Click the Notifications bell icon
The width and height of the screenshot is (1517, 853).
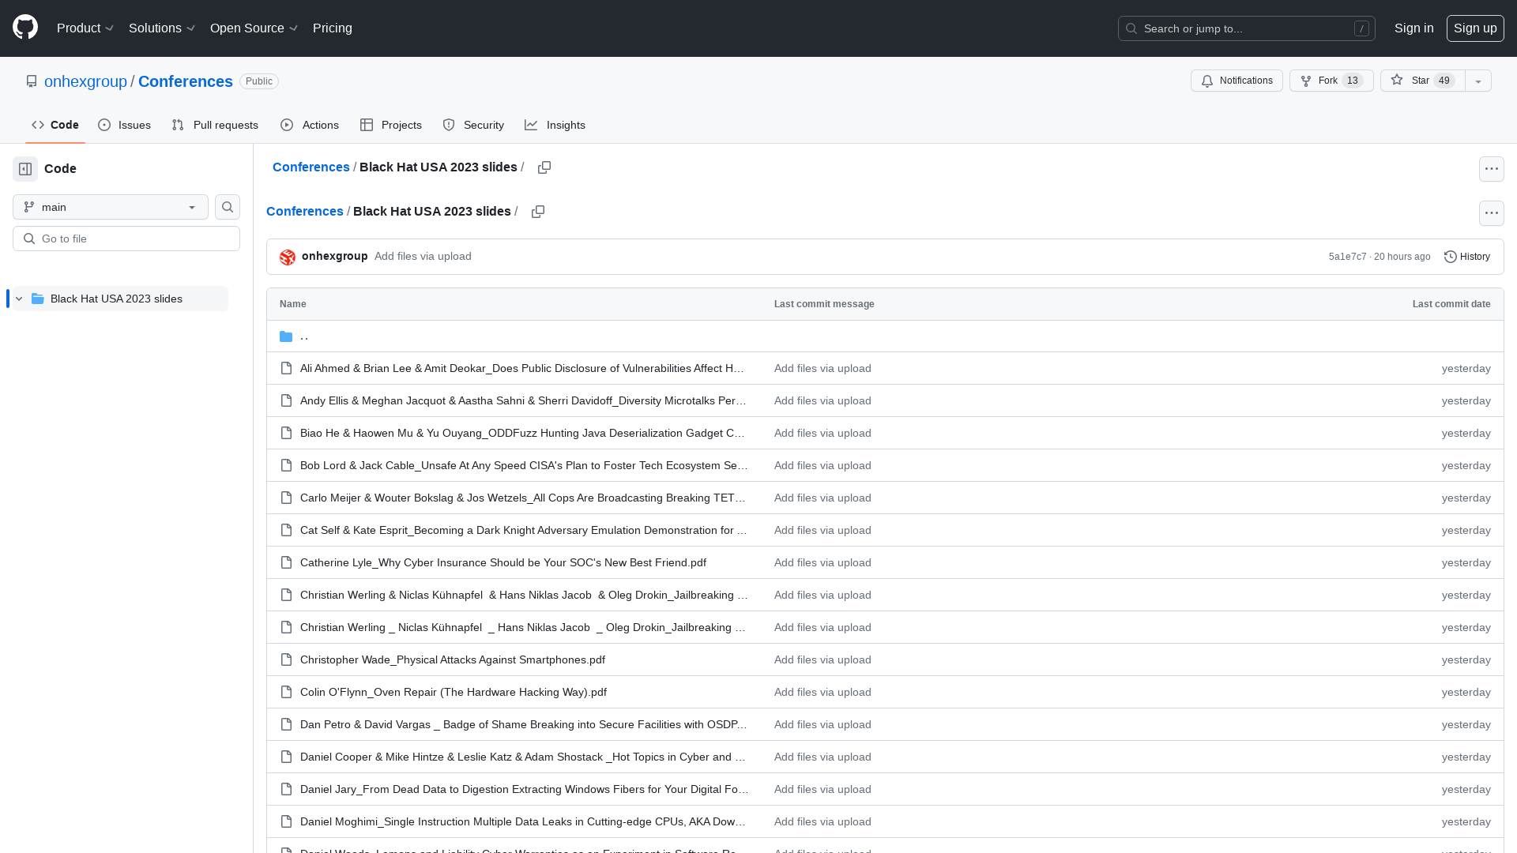pos(1207,81)
